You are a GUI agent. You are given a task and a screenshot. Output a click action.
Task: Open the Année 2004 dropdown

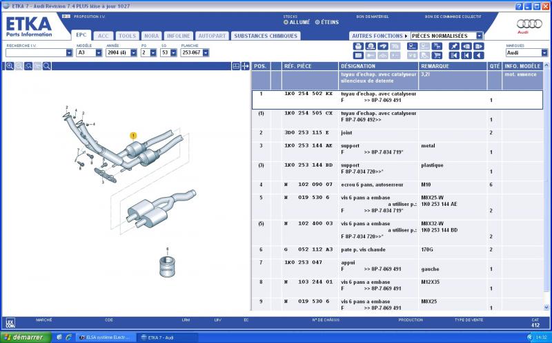tap(133, 53)
